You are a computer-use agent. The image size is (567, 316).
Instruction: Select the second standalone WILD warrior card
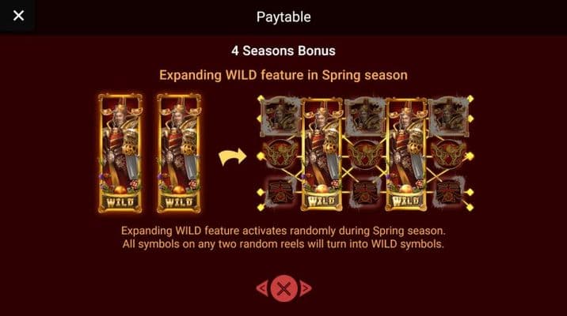(179, 153)
